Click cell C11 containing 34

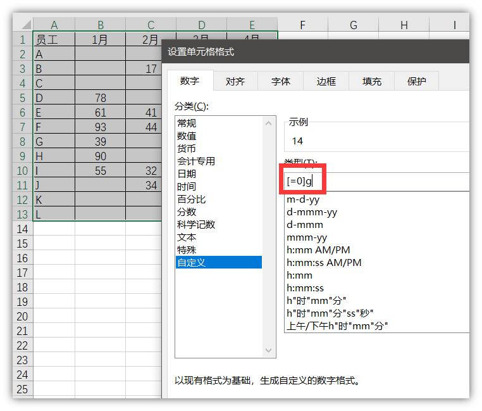144,185
